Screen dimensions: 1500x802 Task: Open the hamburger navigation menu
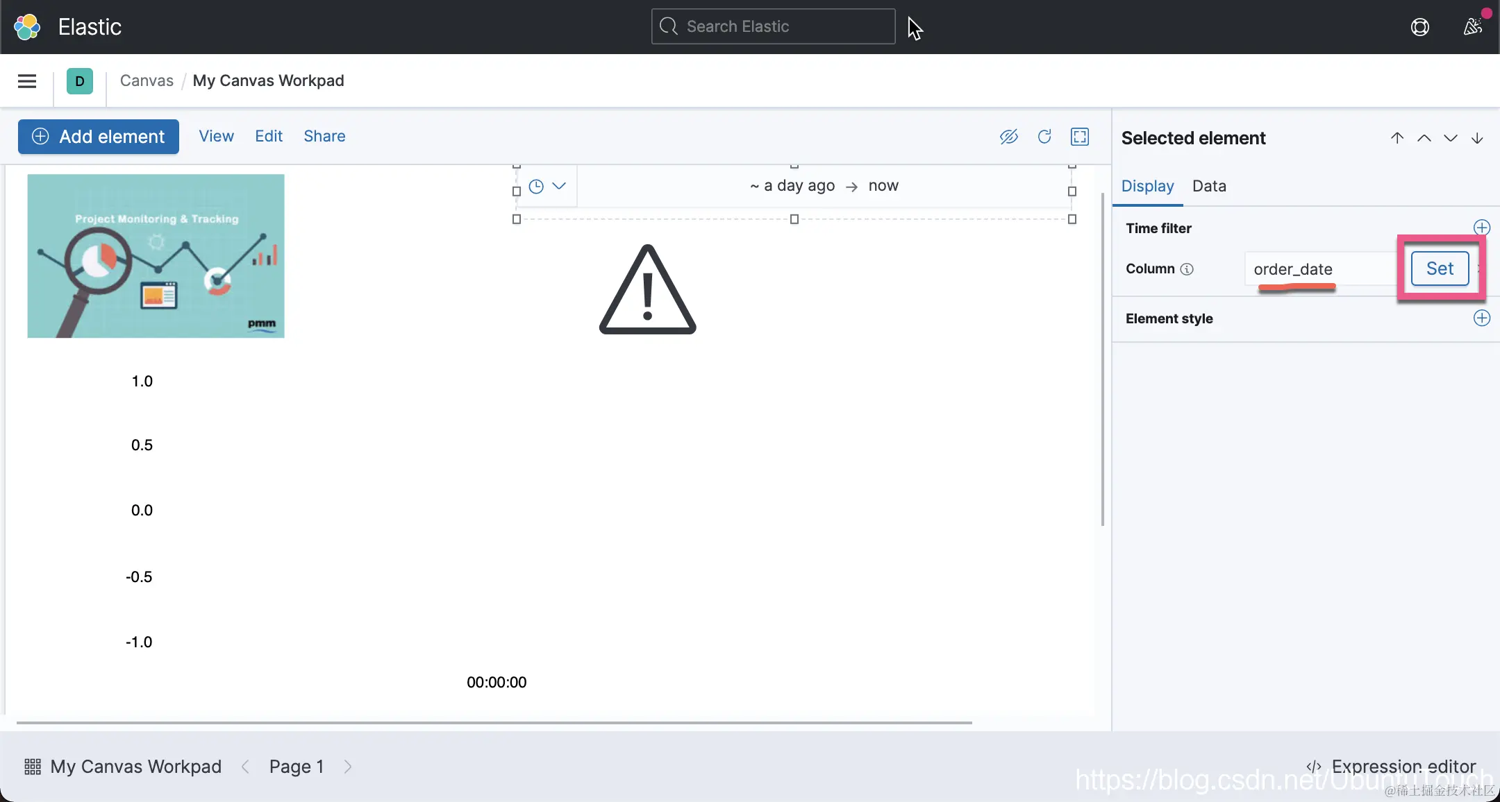[27, 81]
